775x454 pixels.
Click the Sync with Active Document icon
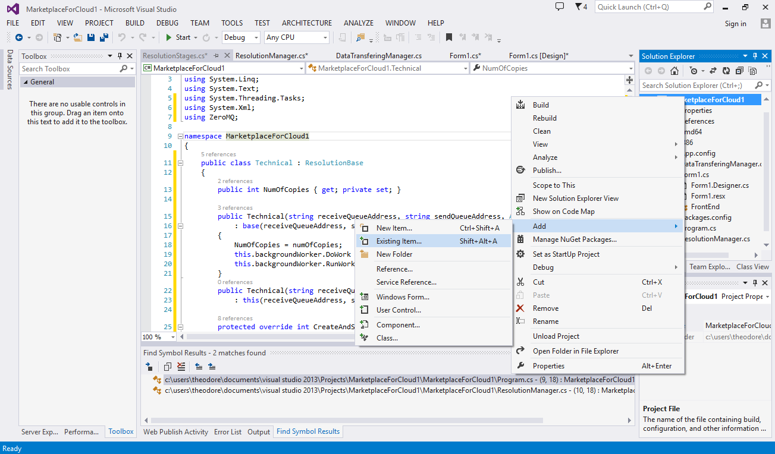tap(713, 71)
